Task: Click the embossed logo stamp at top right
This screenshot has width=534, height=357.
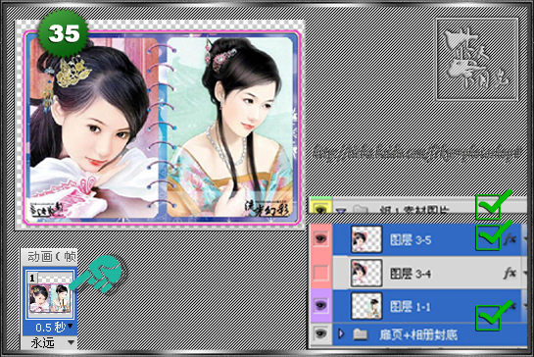Action: point(477,59)
